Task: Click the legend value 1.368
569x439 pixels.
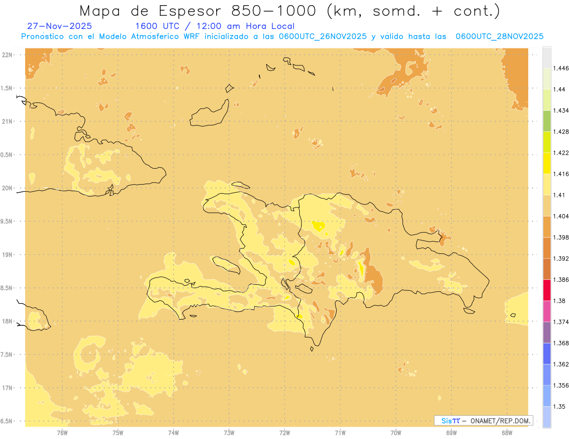Action: pos(561,343)
